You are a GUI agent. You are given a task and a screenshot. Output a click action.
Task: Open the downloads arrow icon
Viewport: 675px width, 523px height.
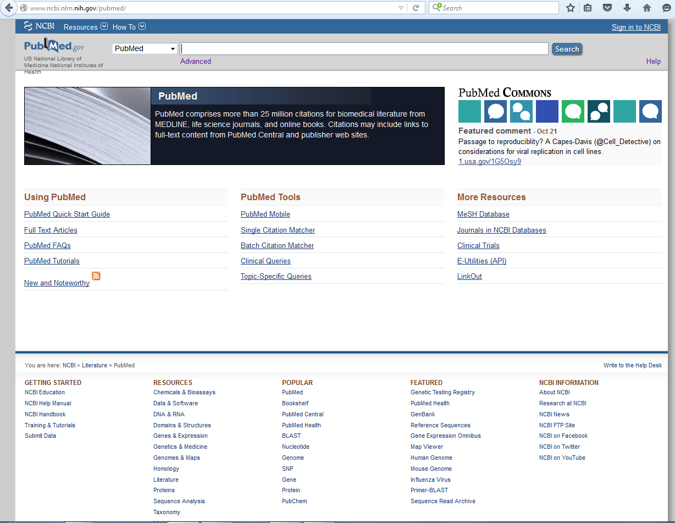(x=627, y=8)
